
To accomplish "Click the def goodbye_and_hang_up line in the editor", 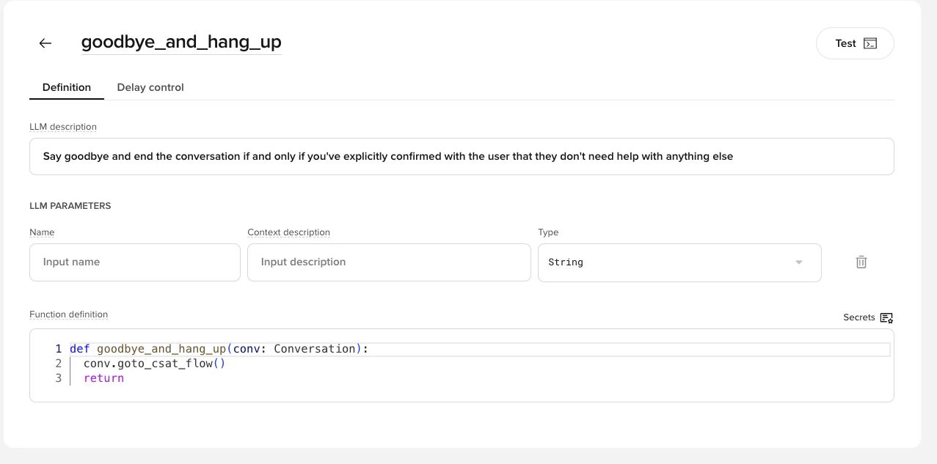I will (x=217, y=348).
